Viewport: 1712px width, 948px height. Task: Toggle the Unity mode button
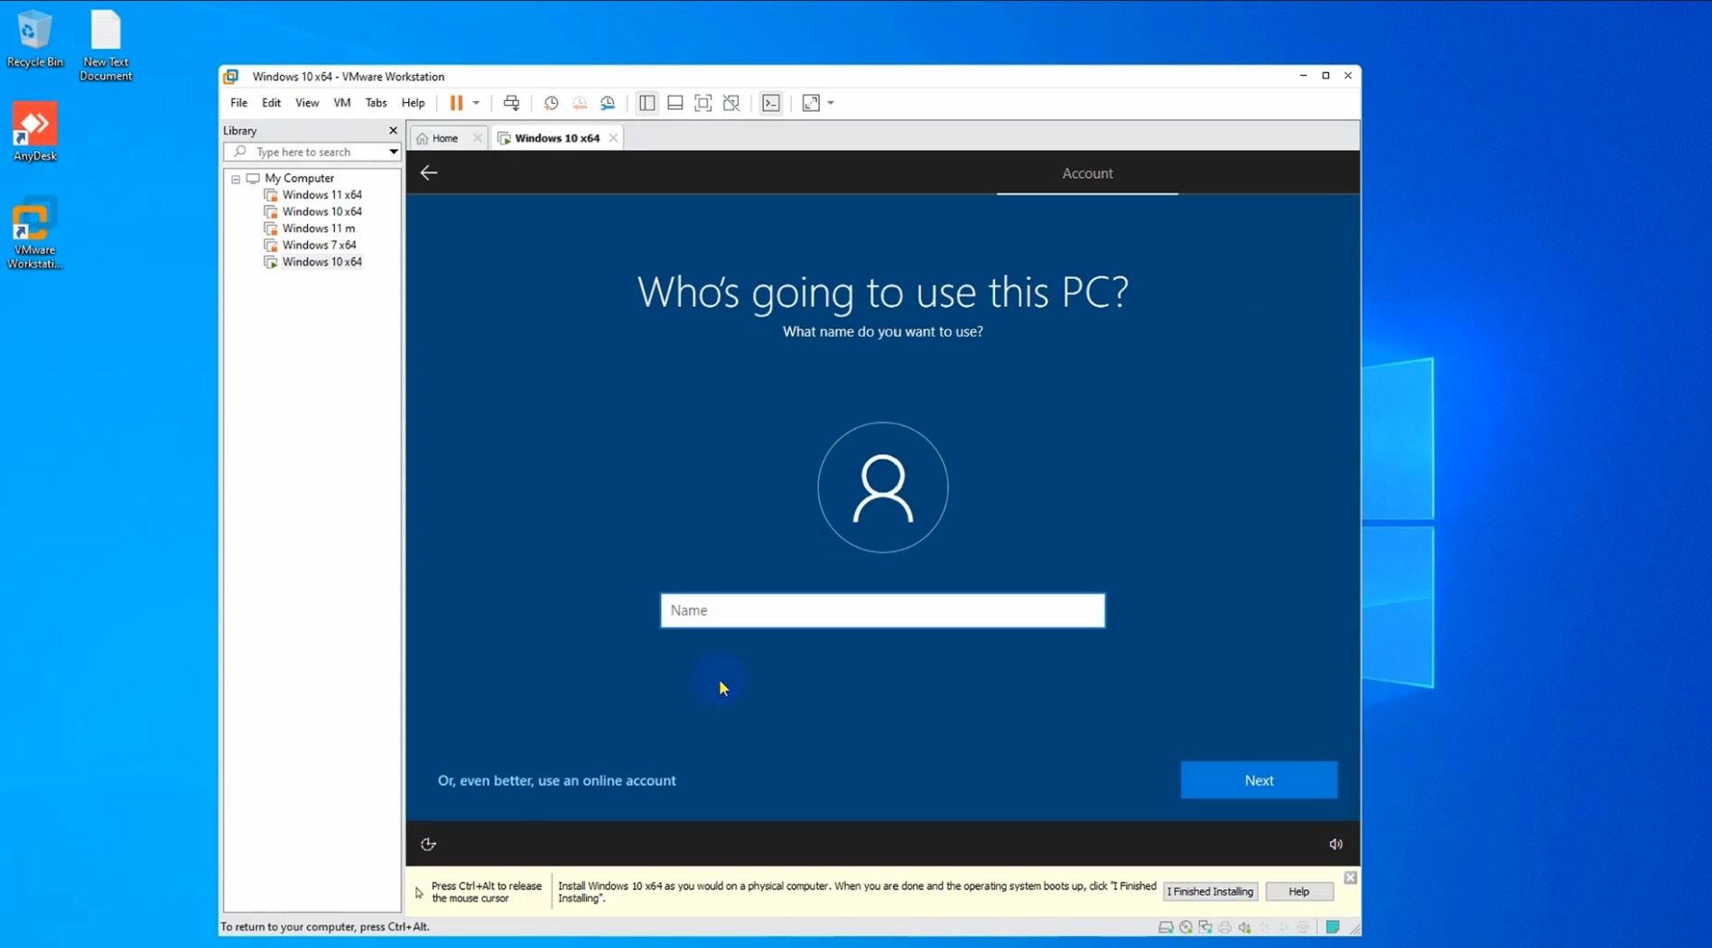click(x=732, y=103)
